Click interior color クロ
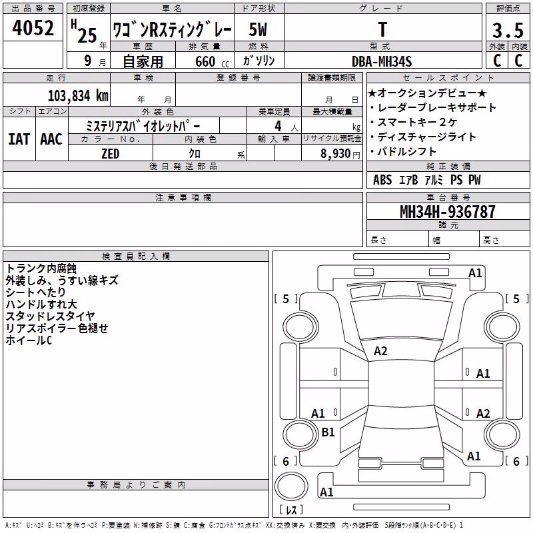 (195, 154)
